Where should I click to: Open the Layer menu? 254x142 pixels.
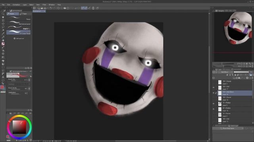click(25, 5)
